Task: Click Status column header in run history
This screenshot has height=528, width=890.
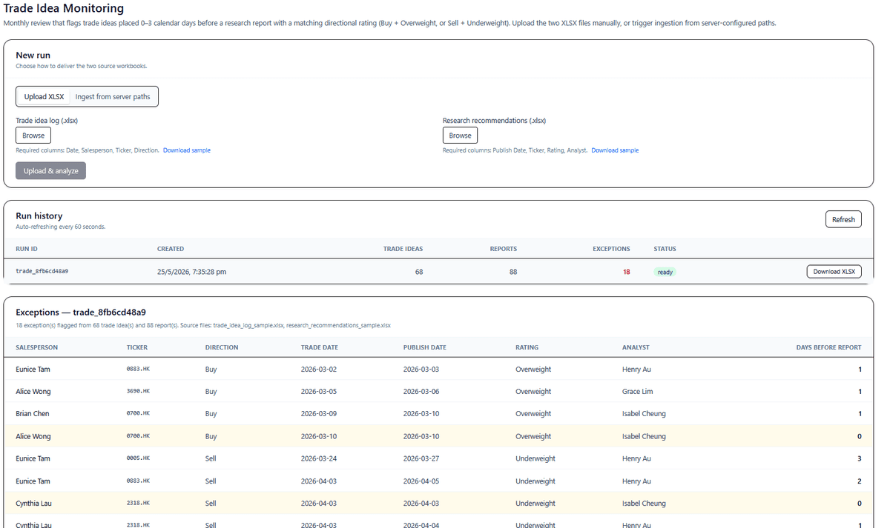Action: pos(665,249)
